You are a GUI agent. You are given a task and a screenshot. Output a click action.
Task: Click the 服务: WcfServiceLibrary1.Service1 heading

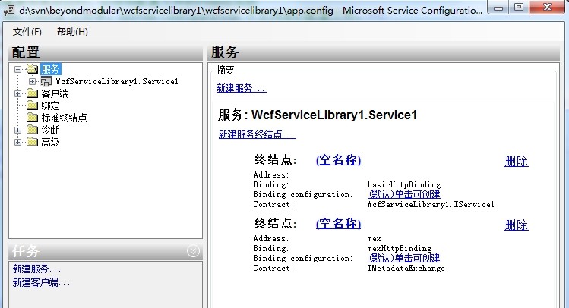tap(318, 115)
